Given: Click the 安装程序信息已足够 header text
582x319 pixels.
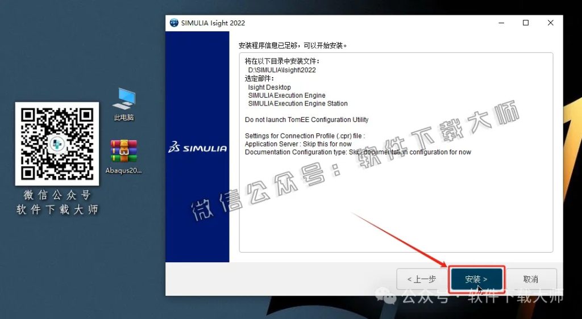Looking at the screenshot, I should [x=293, y=45].
